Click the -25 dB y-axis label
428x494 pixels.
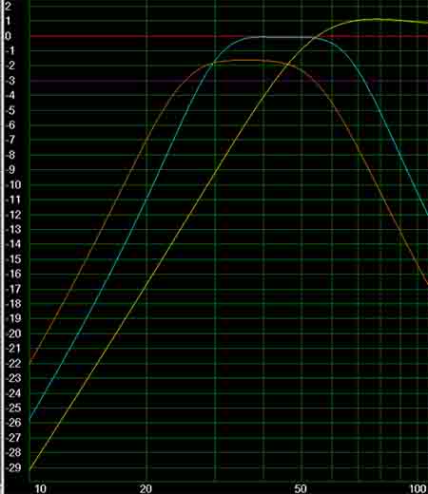13,408
